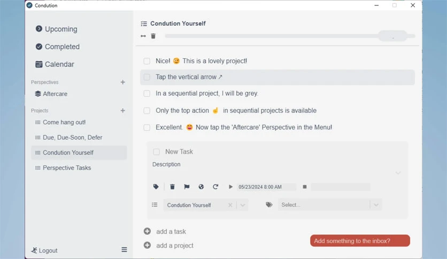Expand the tags dropdown chevron
The height and width of the screenshot is (259, 447).
coord(376,205)
